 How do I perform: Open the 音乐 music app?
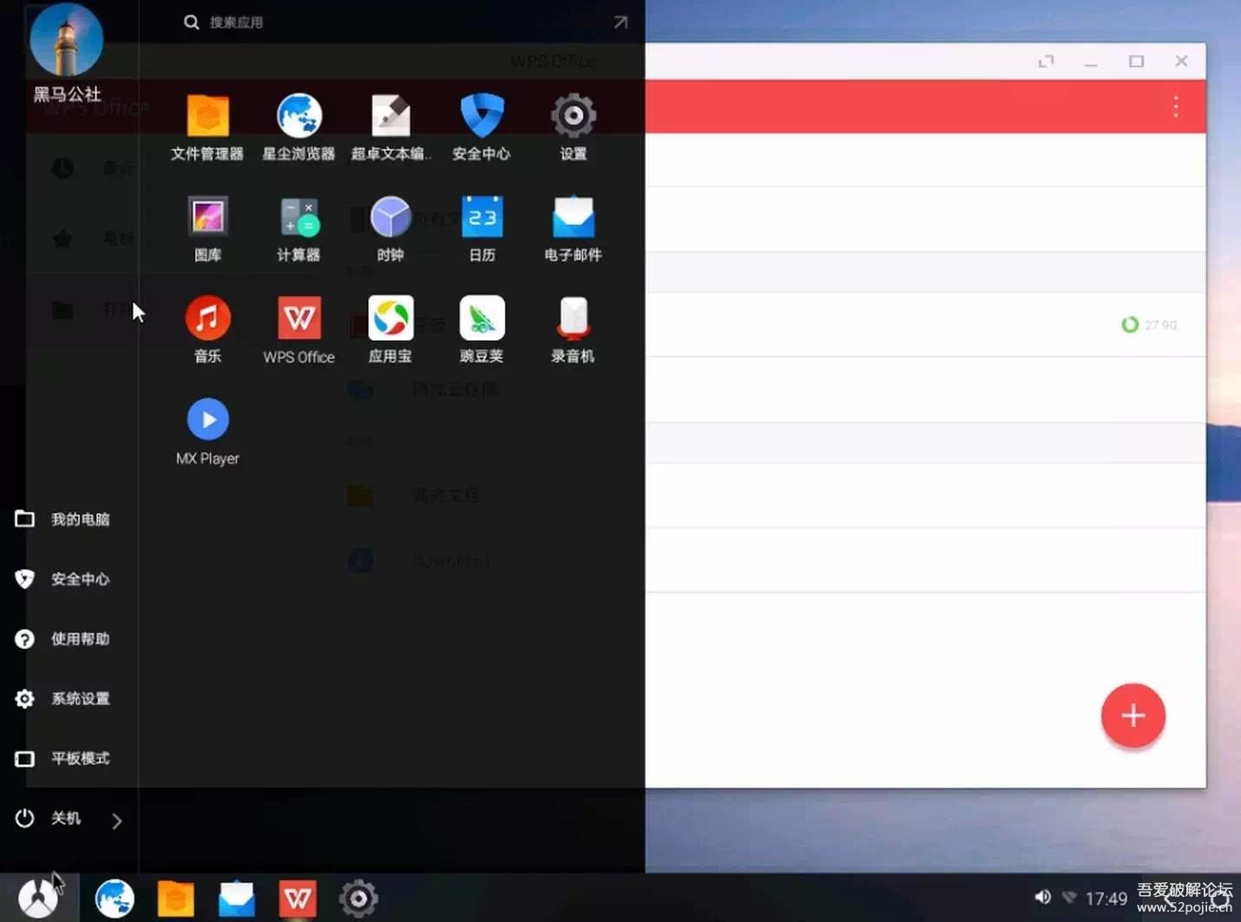[207, 318]
